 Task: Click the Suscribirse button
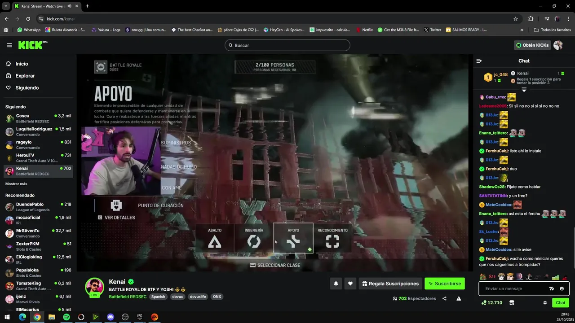(444, 284)
